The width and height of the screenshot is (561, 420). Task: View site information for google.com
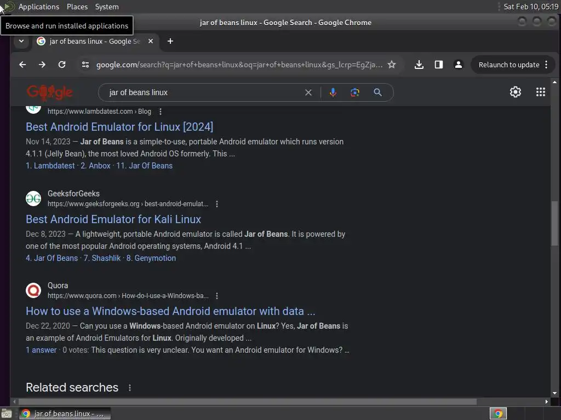(85, 65)
